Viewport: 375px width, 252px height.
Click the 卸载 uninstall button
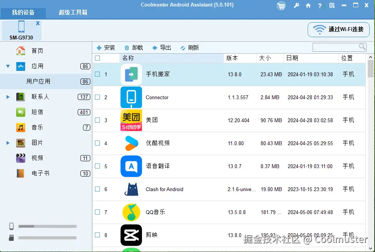click(134, 48)
